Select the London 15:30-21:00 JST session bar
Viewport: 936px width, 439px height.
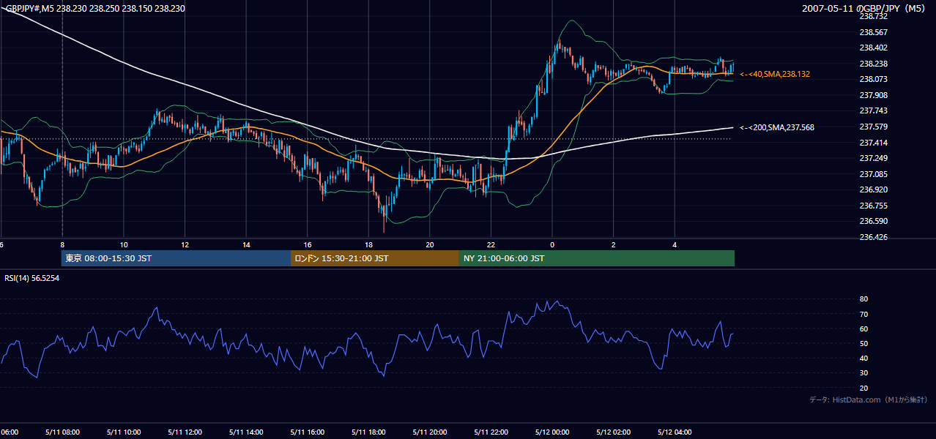(374, 258)
